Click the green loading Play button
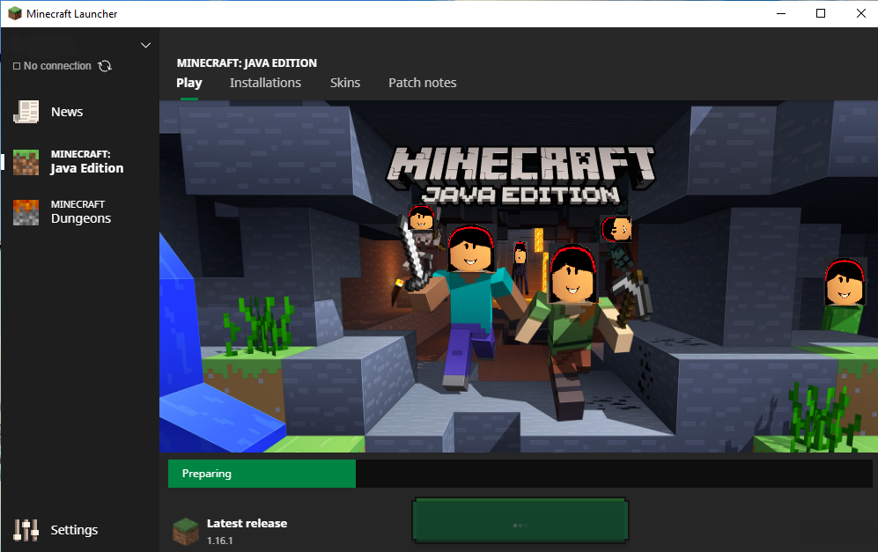 tap(520, 520)
